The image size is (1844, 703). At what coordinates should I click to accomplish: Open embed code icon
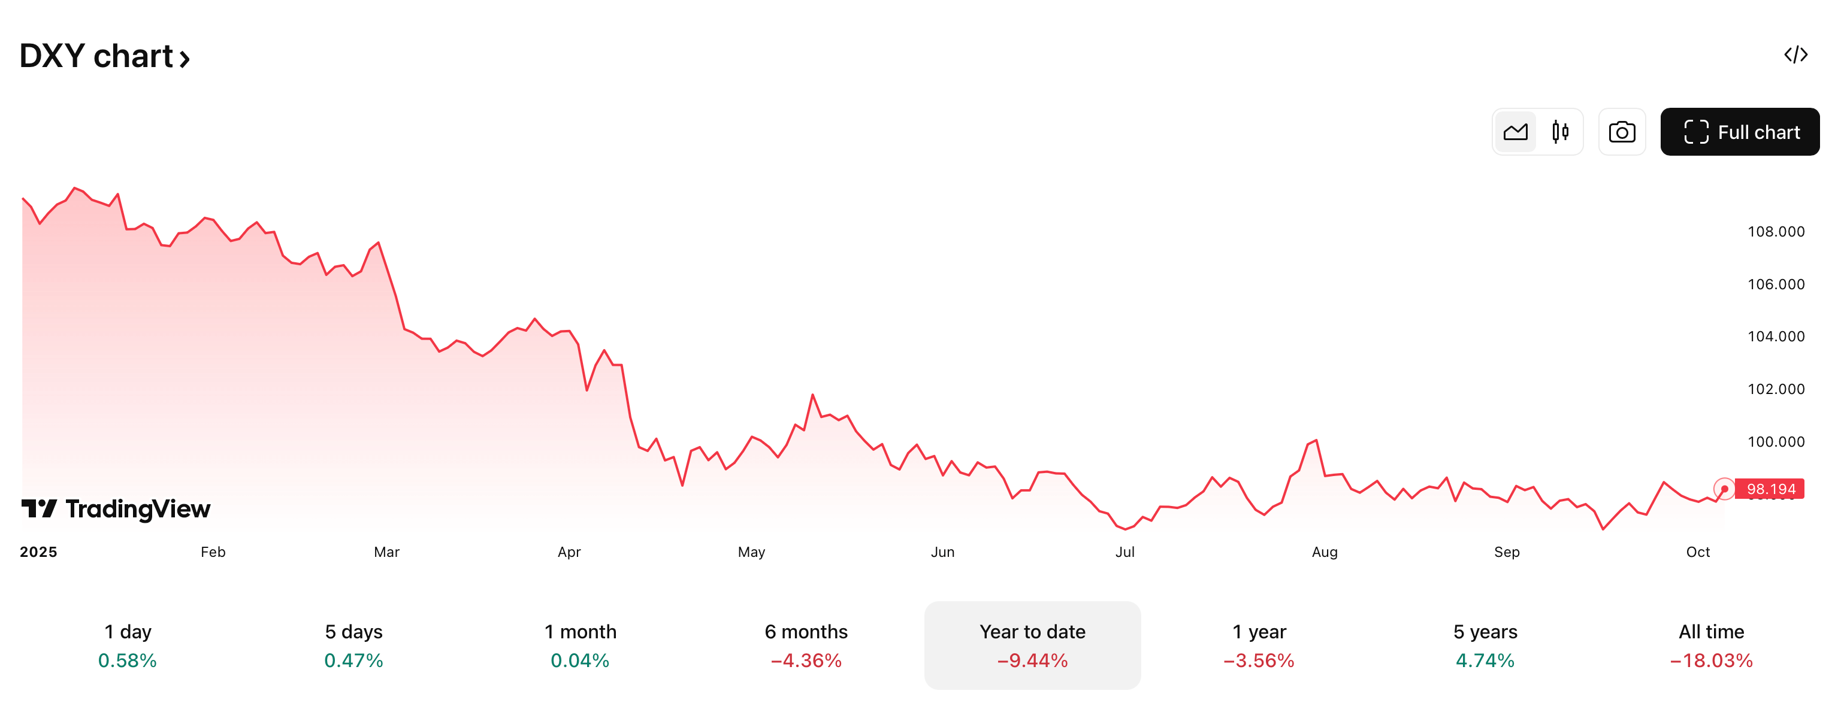[x=1795, y=55]
